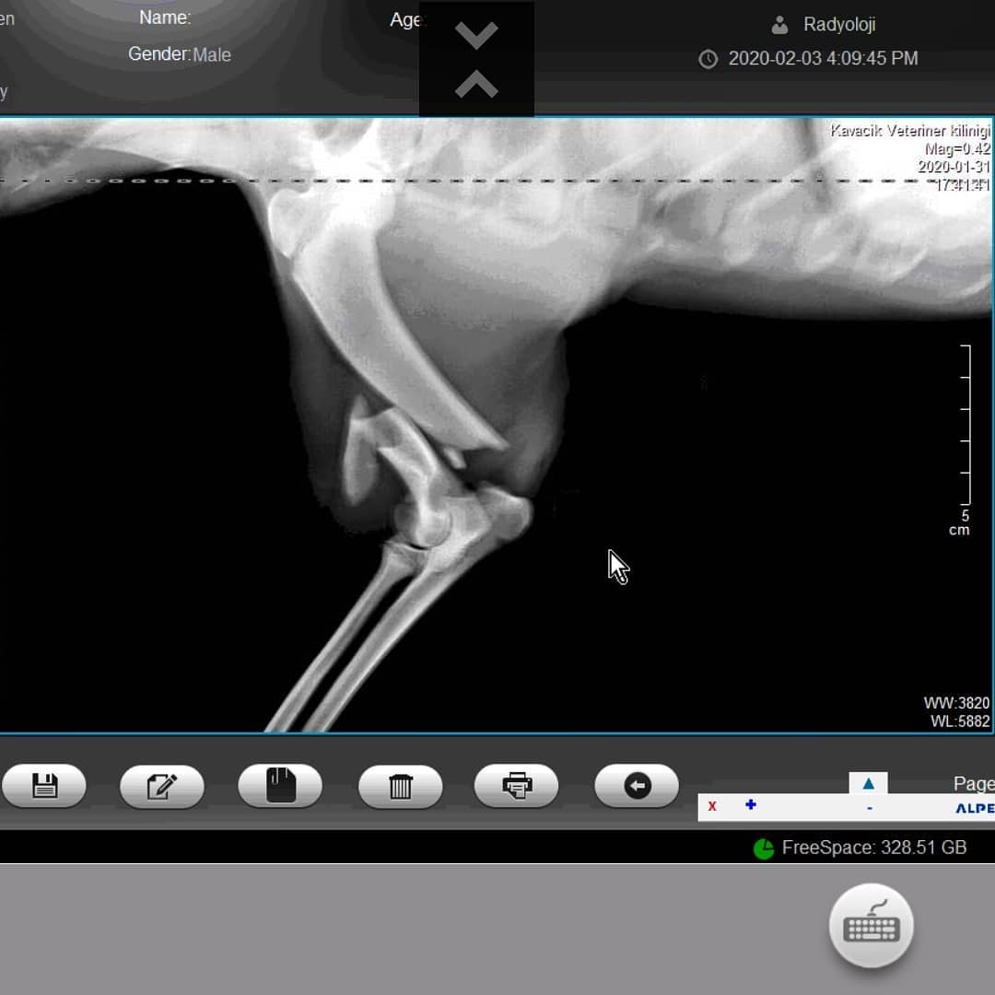
Task: Click the document page button
Action: [x=280, y=786]
